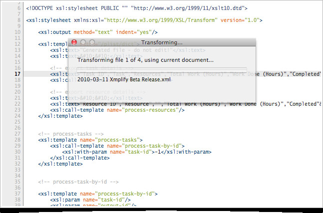Click xsl:template name="process-tasks" on line 28

point(90,140)
